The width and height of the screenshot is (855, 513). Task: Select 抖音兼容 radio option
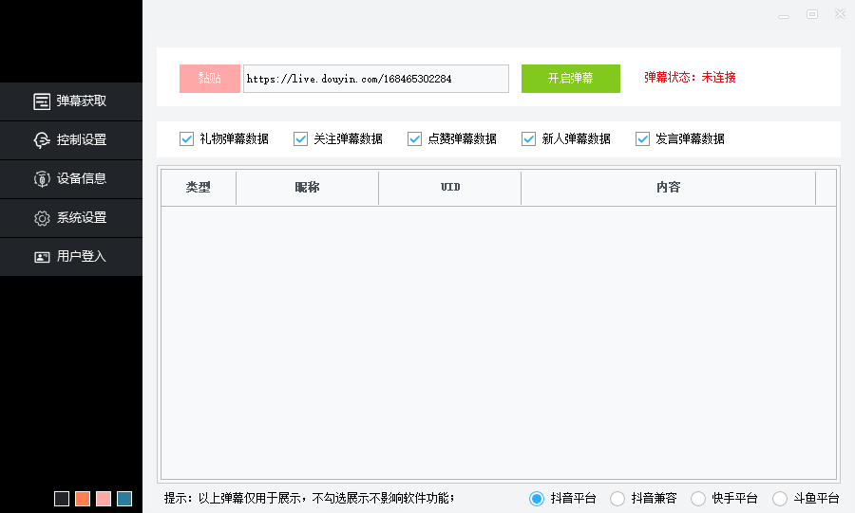coord(617,499)
